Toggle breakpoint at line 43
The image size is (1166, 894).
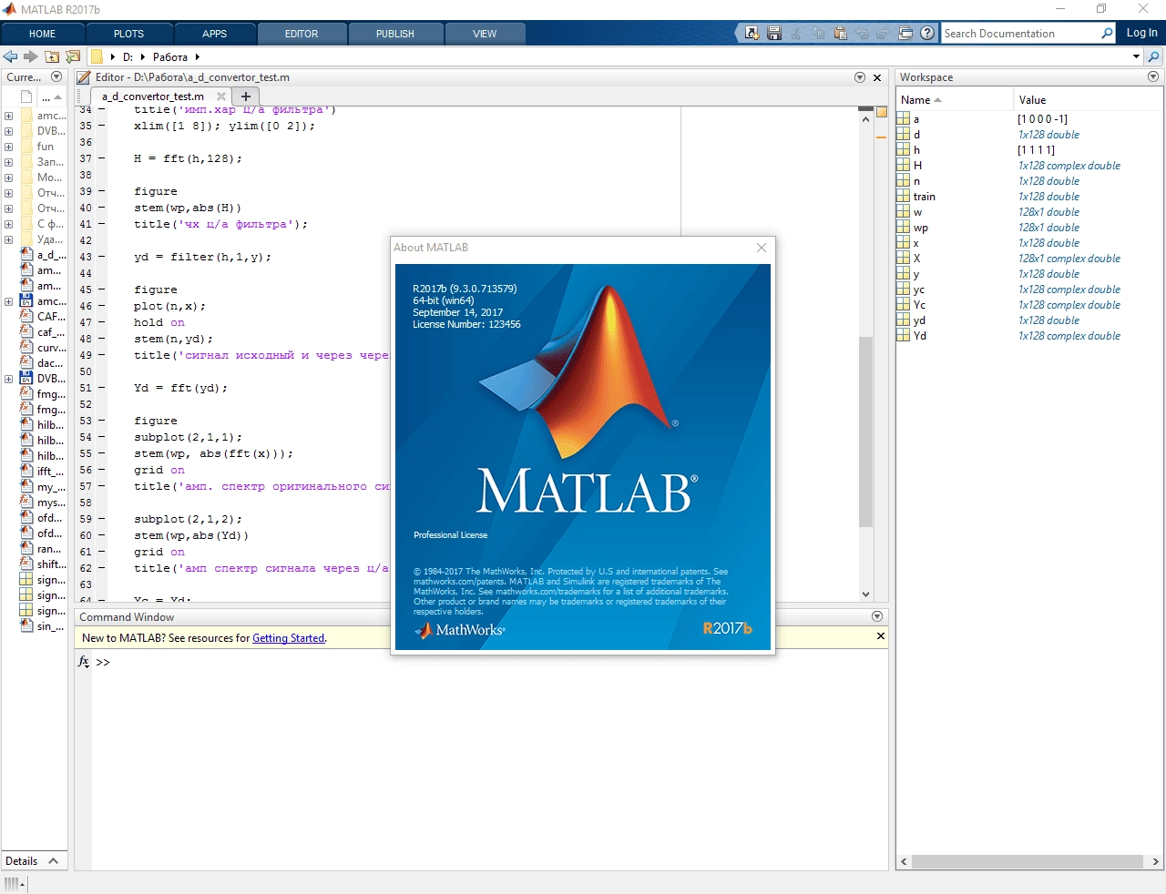click(102, 257)
